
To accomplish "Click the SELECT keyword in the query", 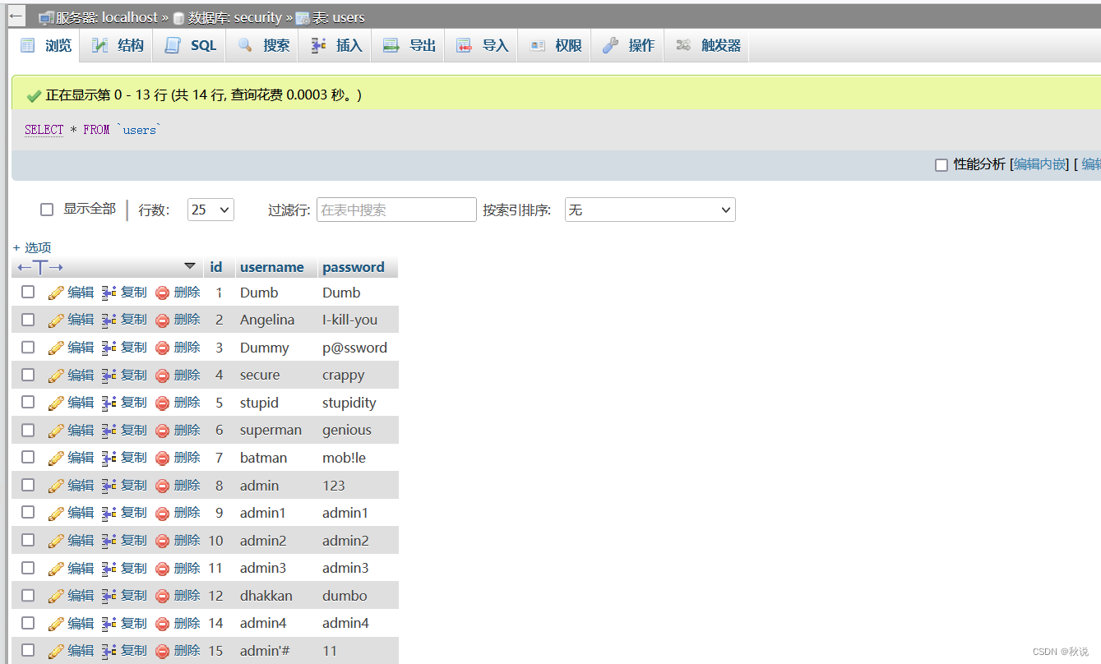I will pos(44,130).
